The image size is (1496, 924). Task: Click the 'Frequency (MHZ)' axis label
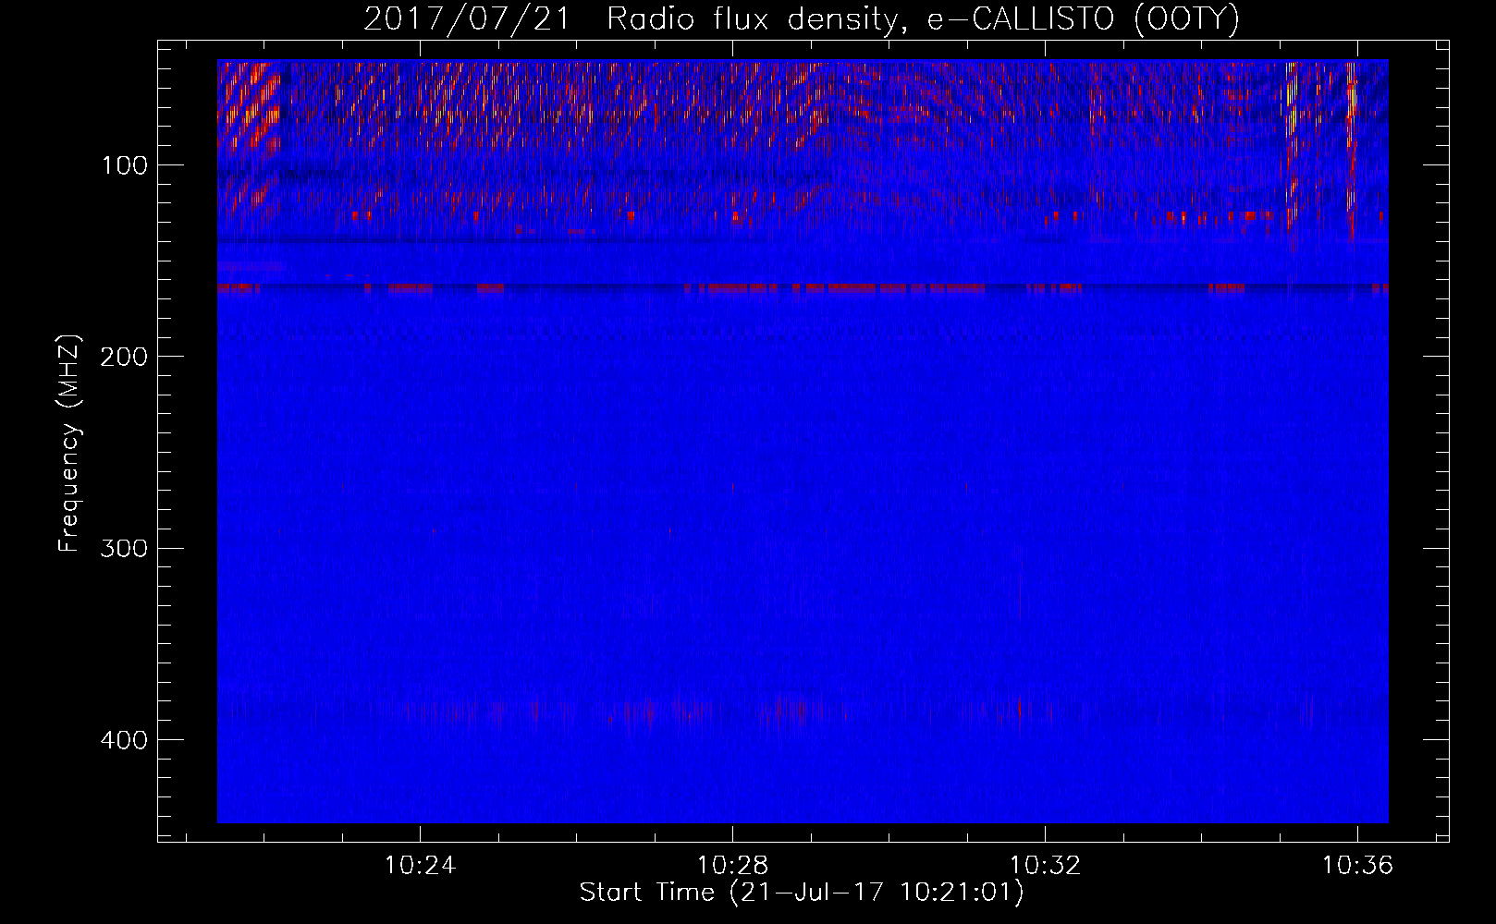tap(69, 443)
